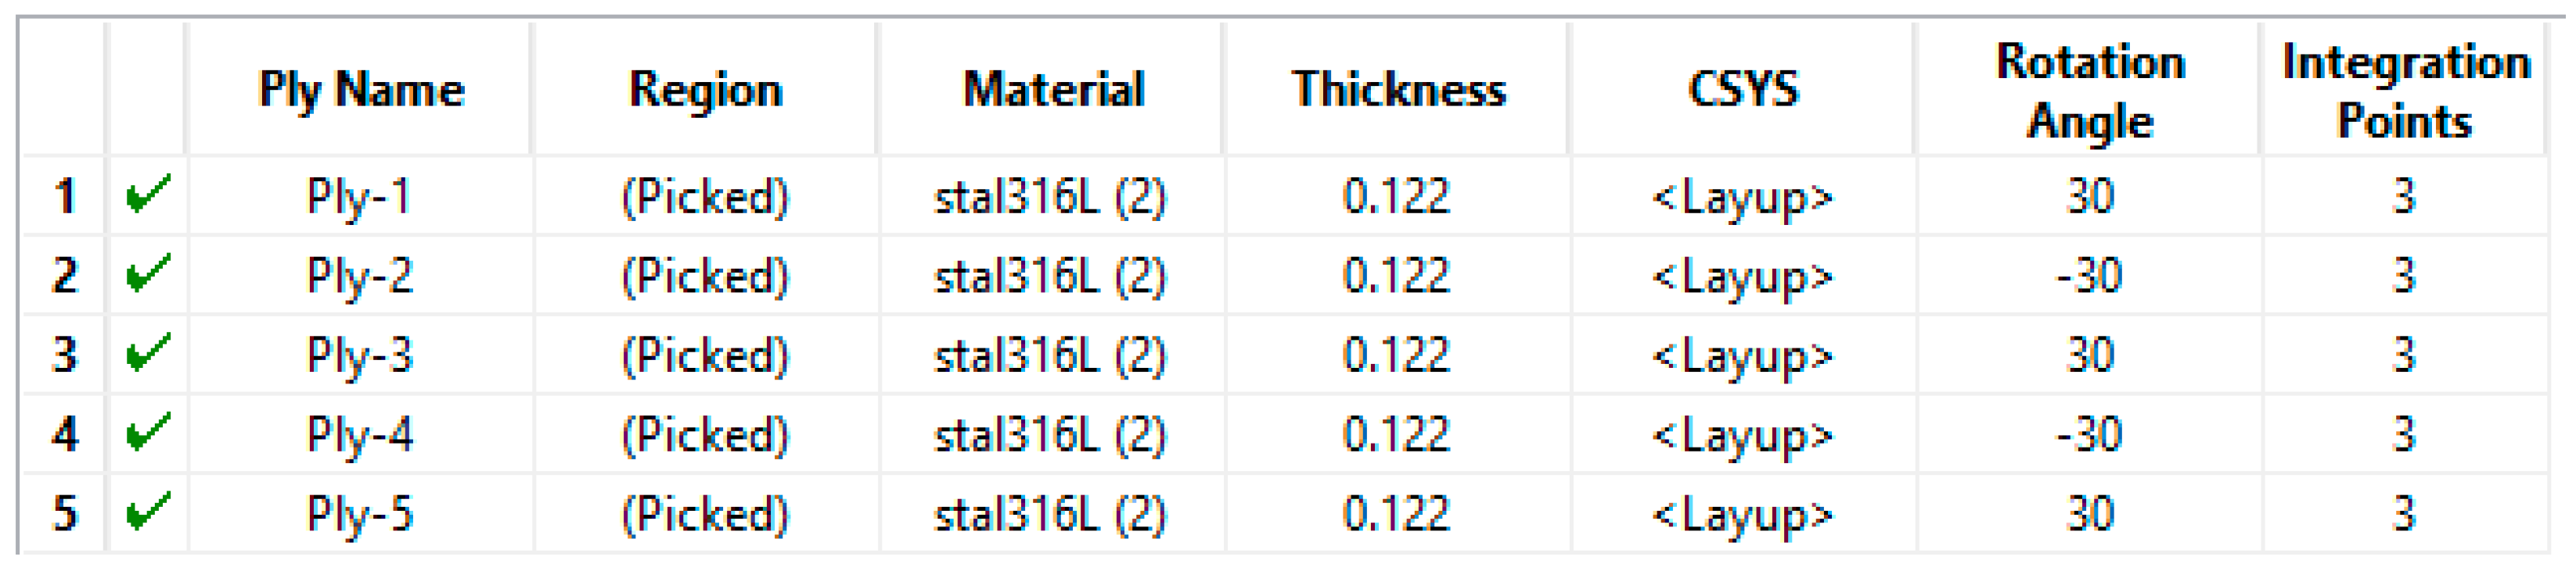
Task: Select row number 4 in the table
Action: click(x=66, y=434)
